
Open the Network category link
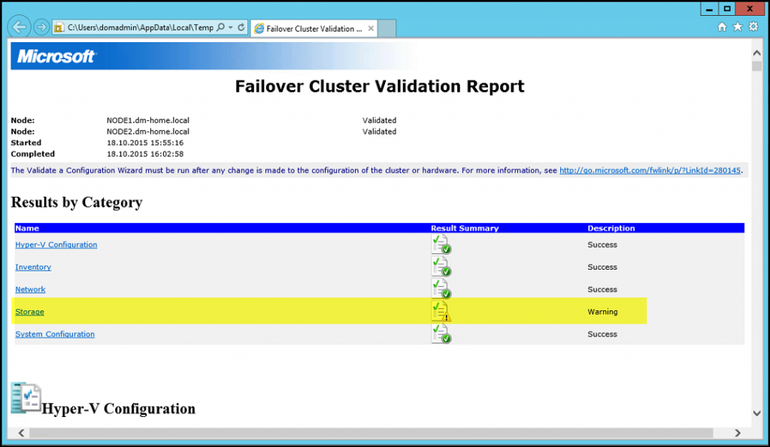pyautogui.click(x=30, y=289)
